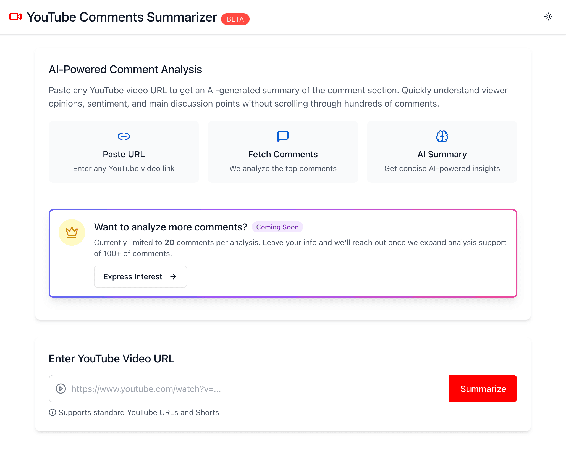Click the AI-Powered Comment Analysis heading
Image resolution: width=566 pixels, height=451 pixels.
(x=125, y=70)
